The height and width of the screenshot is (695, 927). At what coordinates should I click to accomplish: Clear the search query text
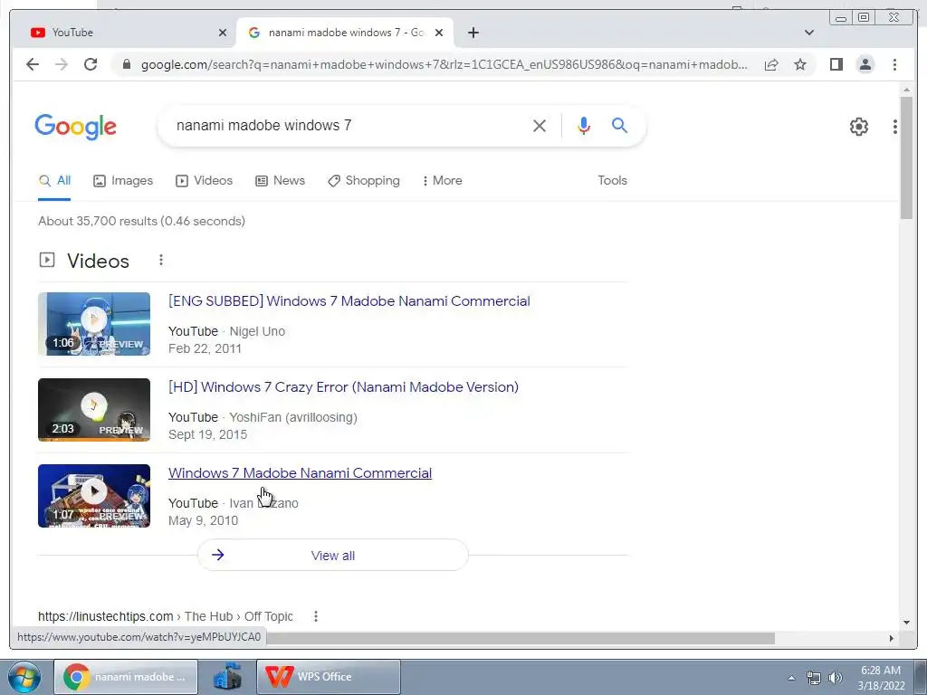point(540,125)
